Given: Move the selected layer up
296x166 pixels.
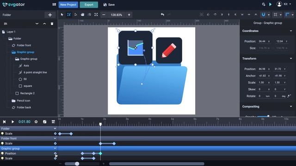Looking at the screenshot, I should click(44, 24).
